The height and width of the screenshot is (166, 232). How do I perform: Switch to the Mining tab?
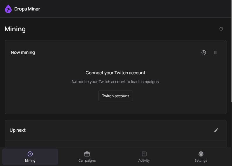coord(30,157)
